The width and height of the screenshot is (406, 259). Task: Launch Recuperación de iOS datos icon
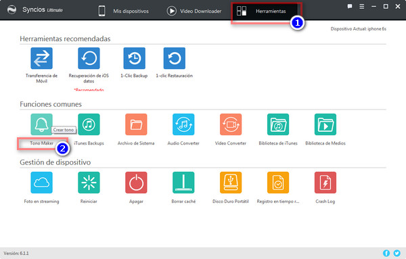click(89, 58)
